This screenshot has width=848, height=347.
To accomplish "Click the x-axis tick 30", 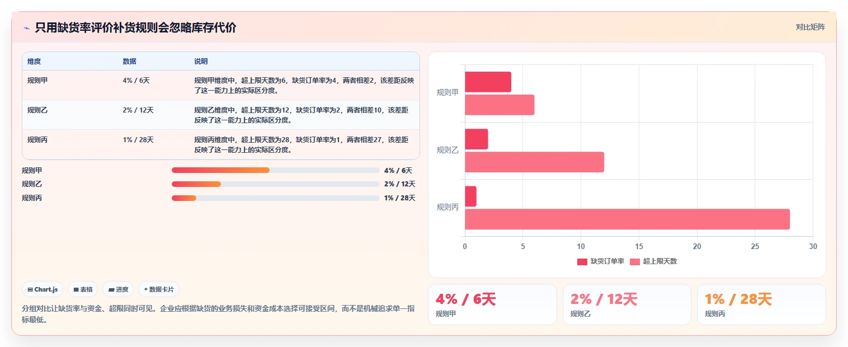I will 813,246.
